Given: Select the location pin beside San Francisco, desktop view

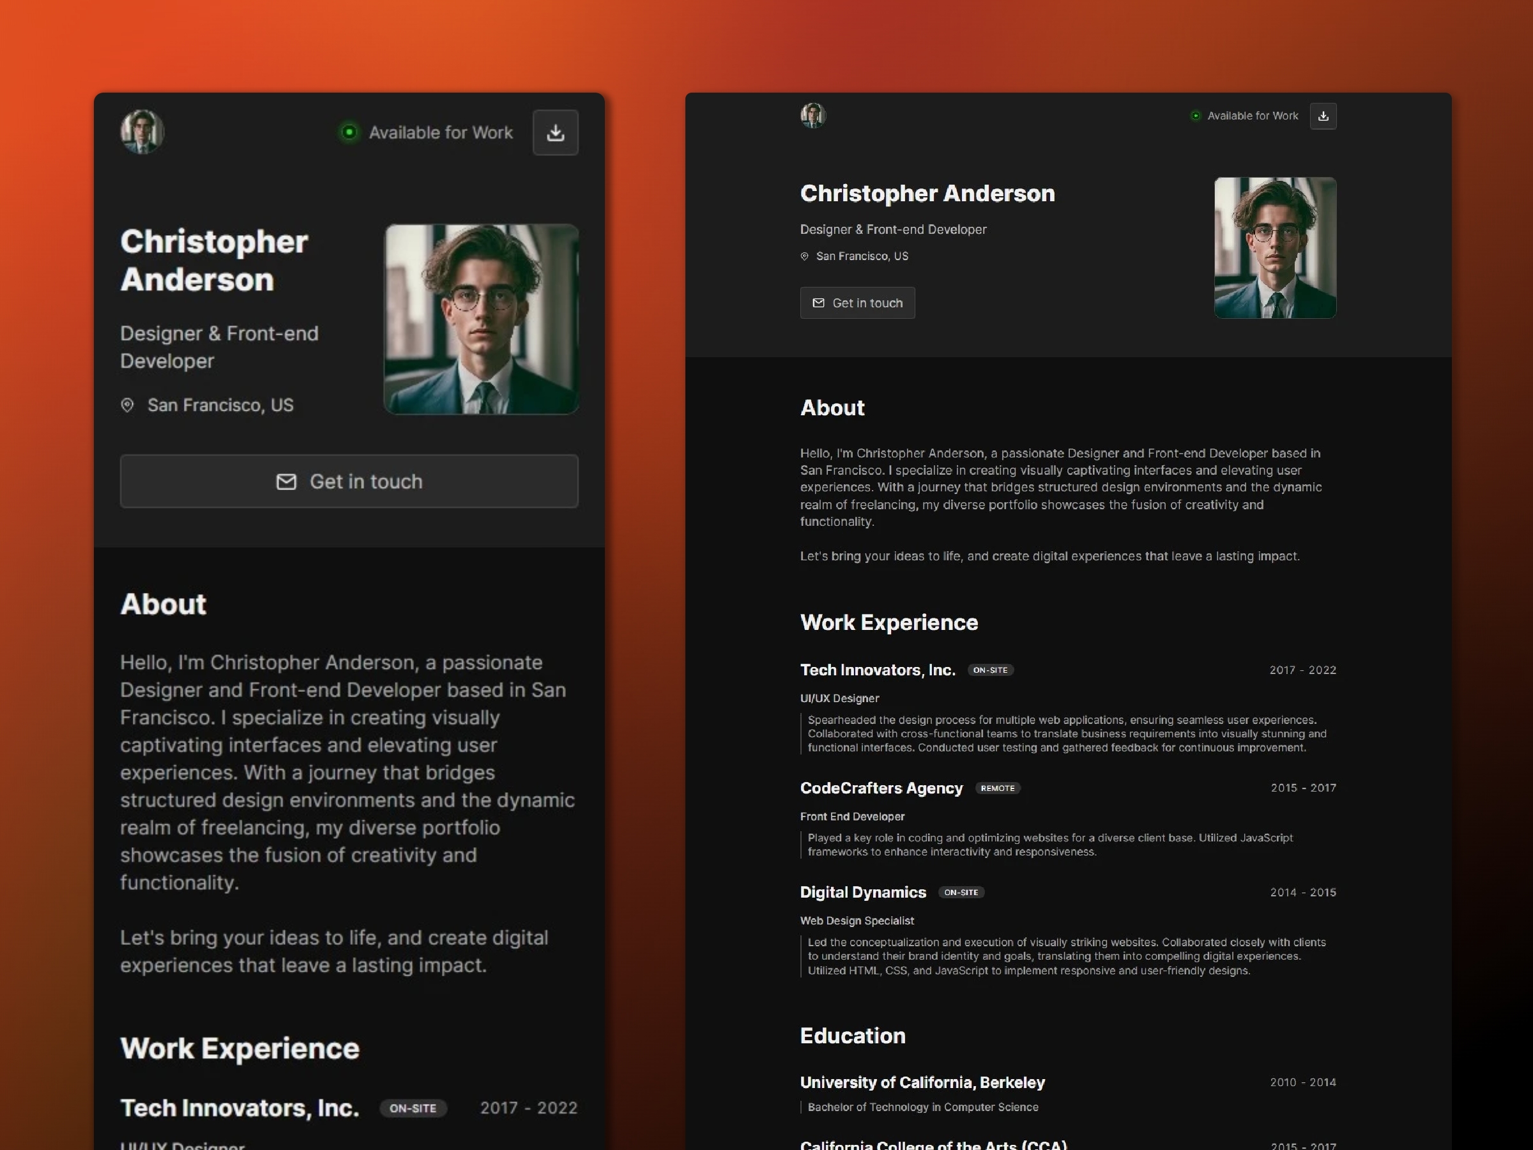Looking at the screenshot, I should [804, 256].
